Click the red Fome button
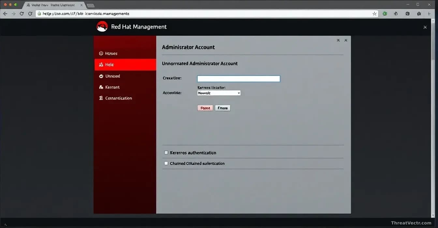Image resolution: width=438 pixels, height=228 pixels. (205, 108)
